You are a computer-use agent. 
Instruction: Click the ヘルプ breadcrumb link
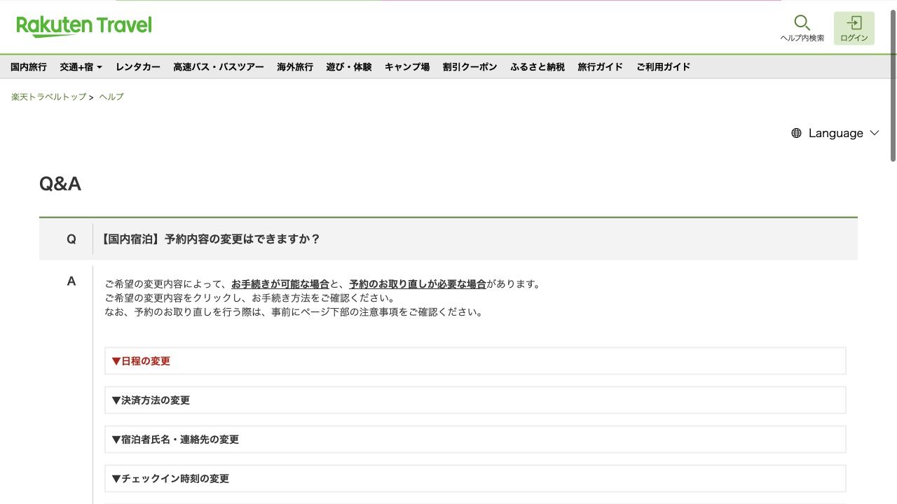point(111,97)
